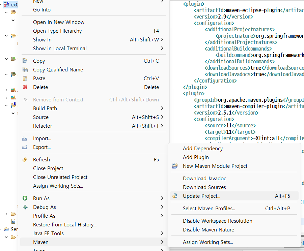Click the maven-eclipse-plugin artifactId text in editor
This screenshot has height=251, width=304.
point(253,10)
